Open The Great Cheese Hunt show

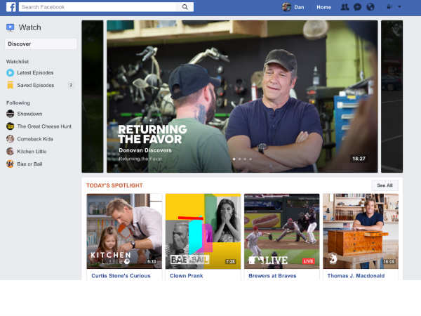coord(44,126)
